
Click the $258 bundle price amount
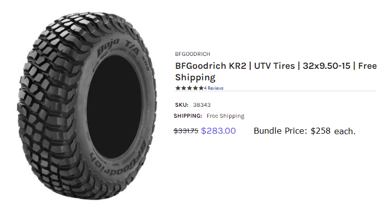click(321, 131)
